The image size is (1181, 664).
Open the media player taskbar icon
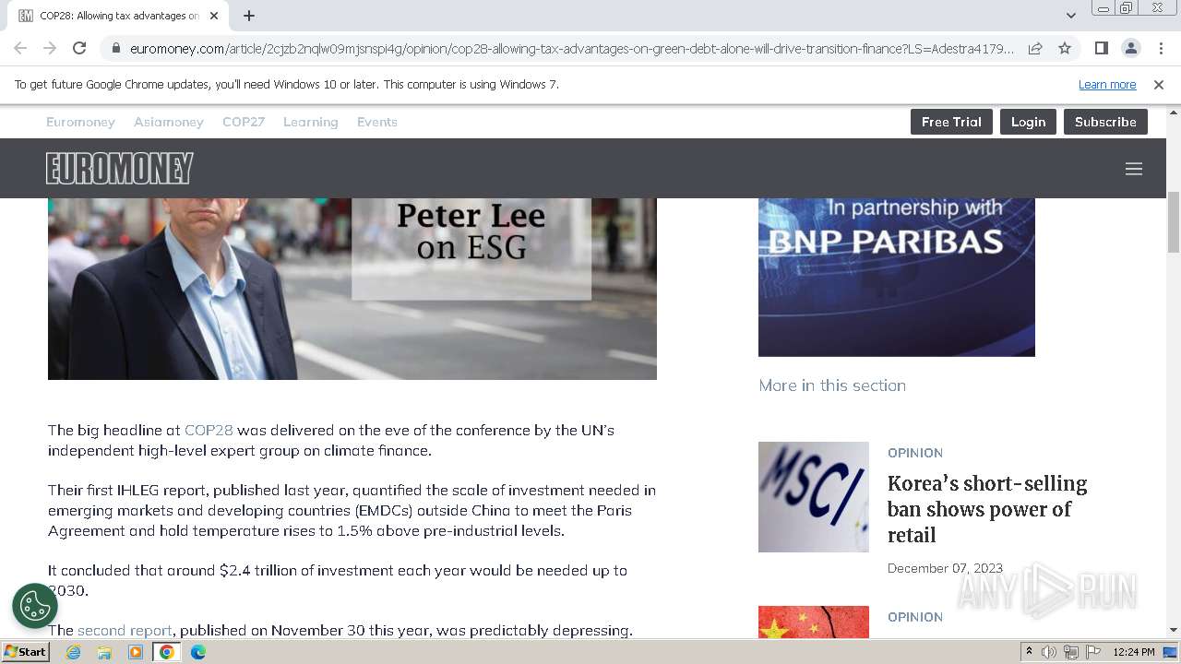pos(136,652)
